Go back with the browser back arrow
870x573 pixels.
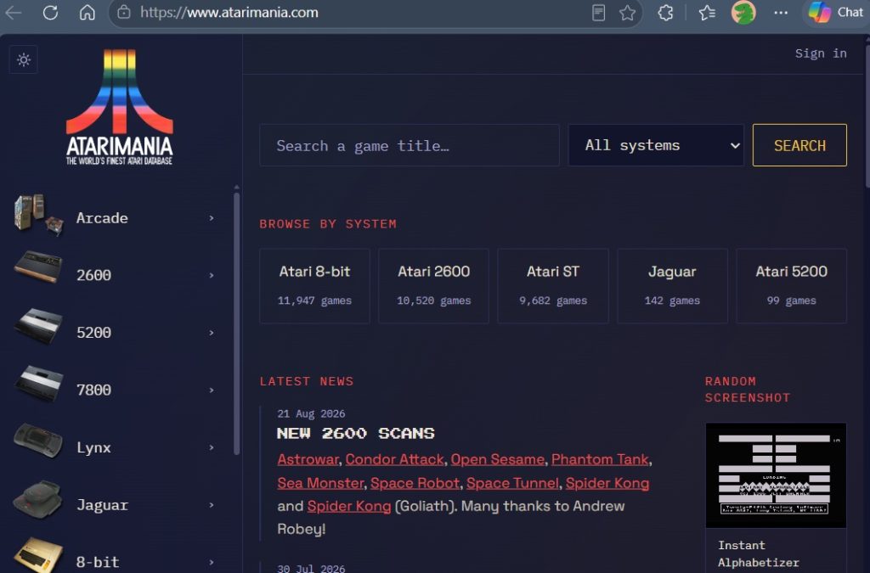(x=13, y=12)
